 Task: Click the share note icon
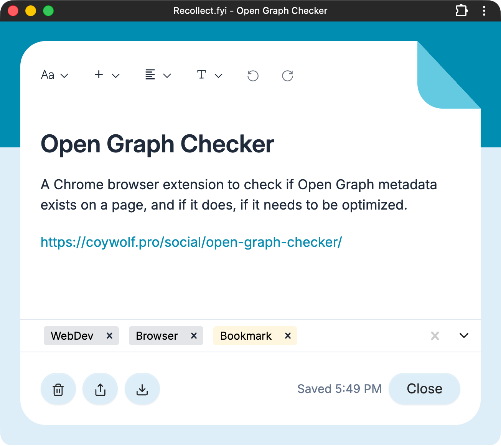point(100,389)
